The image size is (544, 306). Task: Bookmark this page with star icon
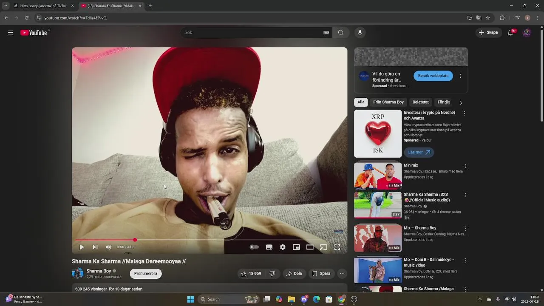[x=488, y=18]
